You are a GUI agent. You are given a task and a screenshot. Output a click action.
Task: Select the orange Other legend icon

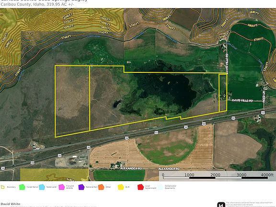tap(101, 187)
